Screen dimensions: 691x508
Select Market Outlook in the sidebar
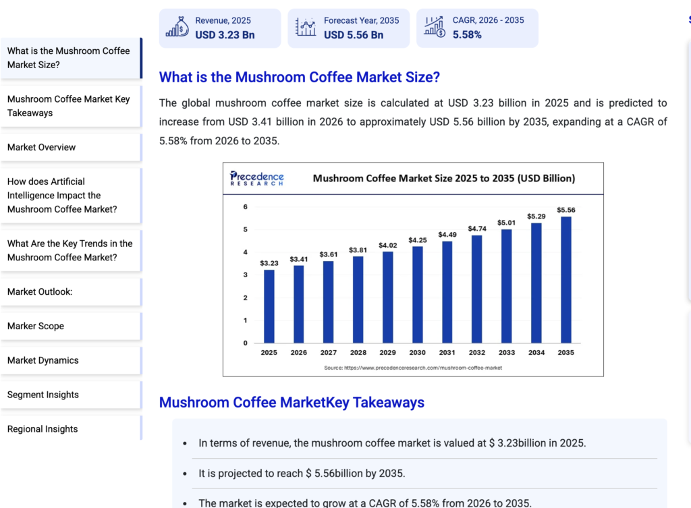point(40,291)
